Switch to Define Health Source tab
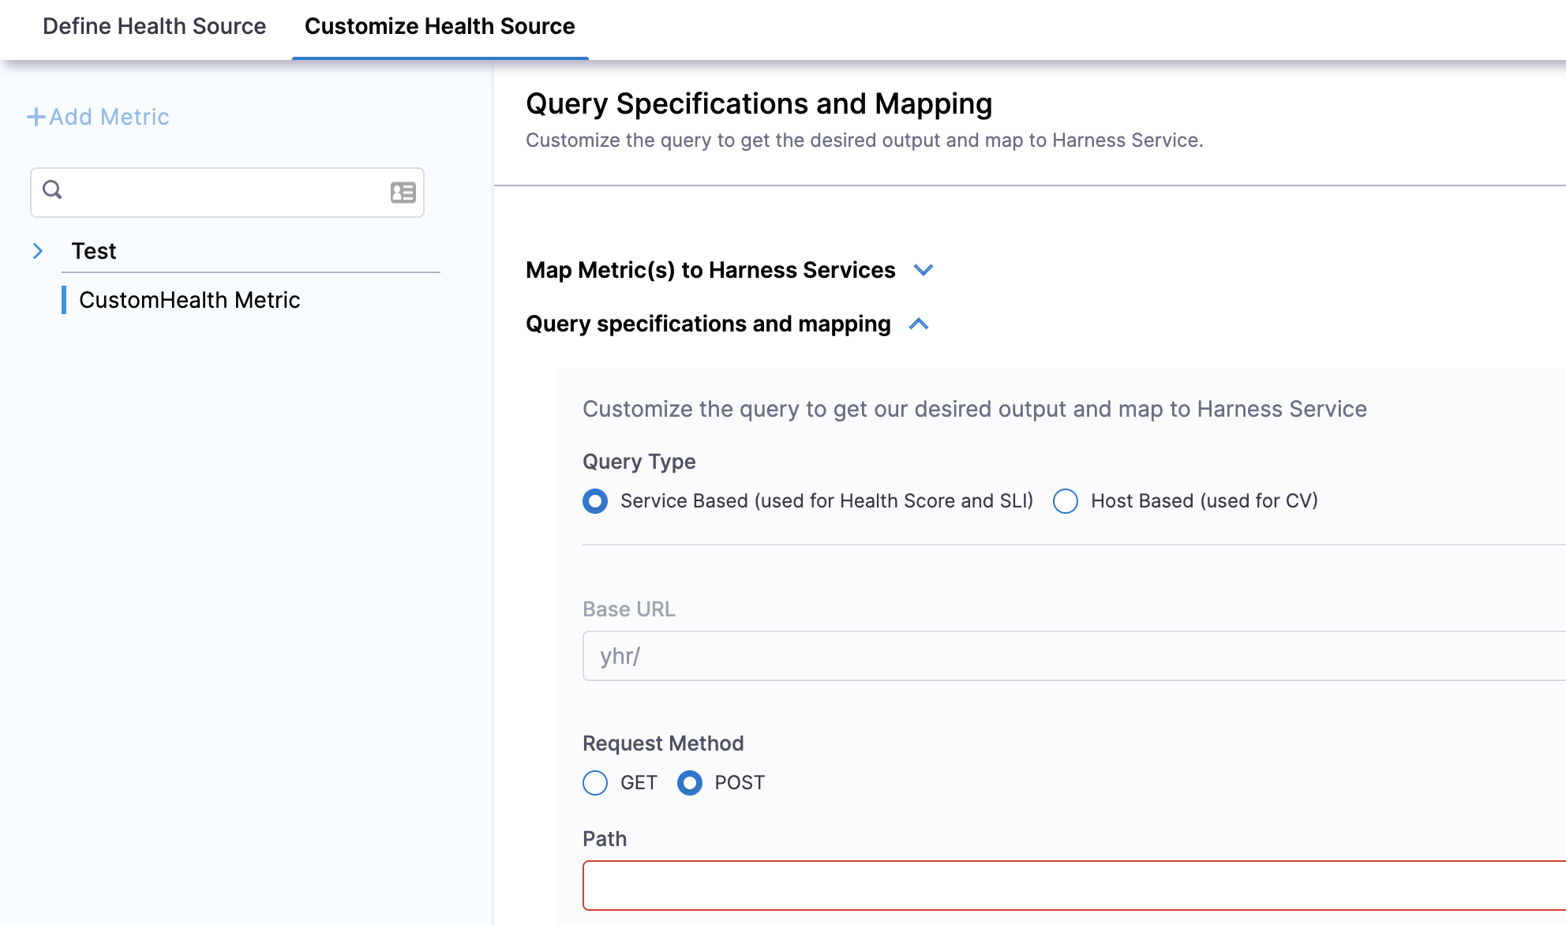This screenshot has width=1566, height=925. point(154,26)
